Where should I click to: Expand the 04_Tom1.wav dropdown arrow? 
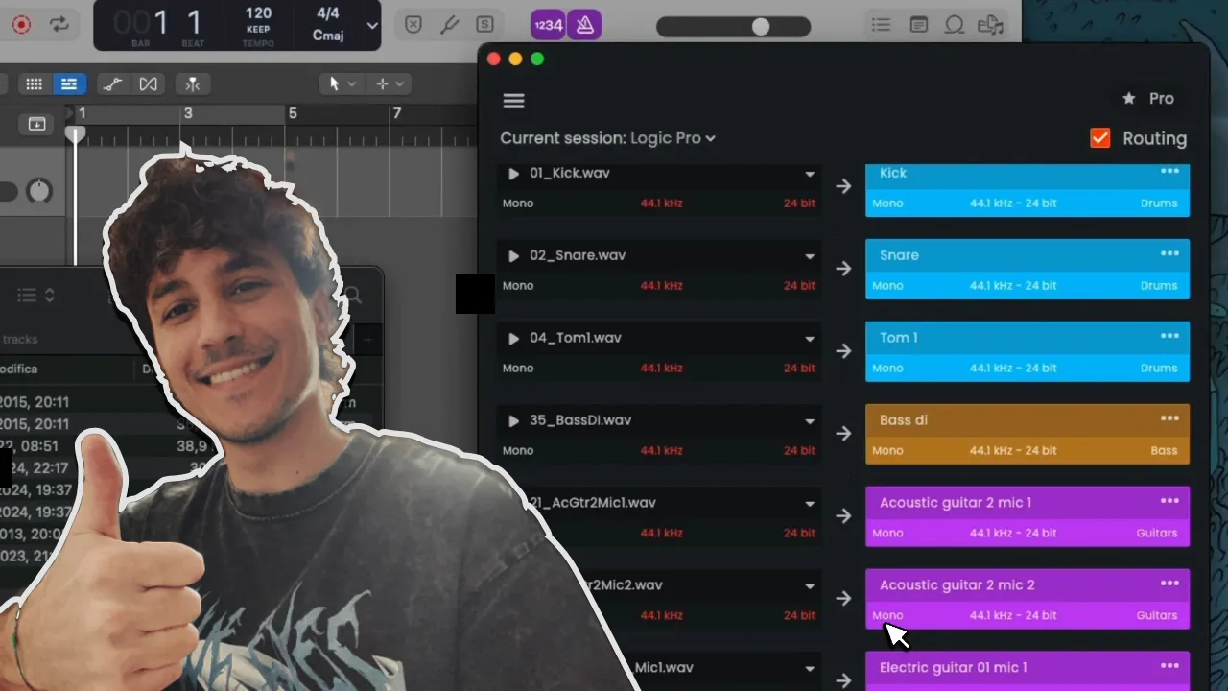810,340
